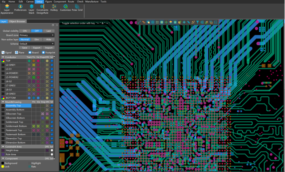Set Global visibility to OFF
This screenshot has height=172, width=285.
coord(37,31)
